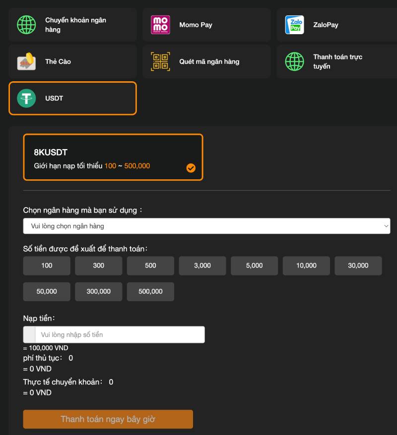Choose the ZaloPay logo icon
Viewport: 397px width, 435px height.
294,25
